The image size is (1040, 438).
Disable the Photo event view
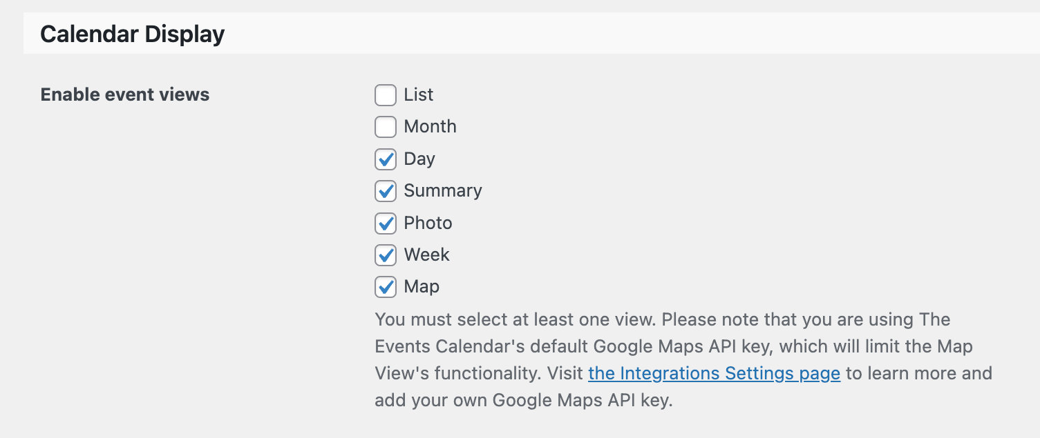tap(386, 223)
